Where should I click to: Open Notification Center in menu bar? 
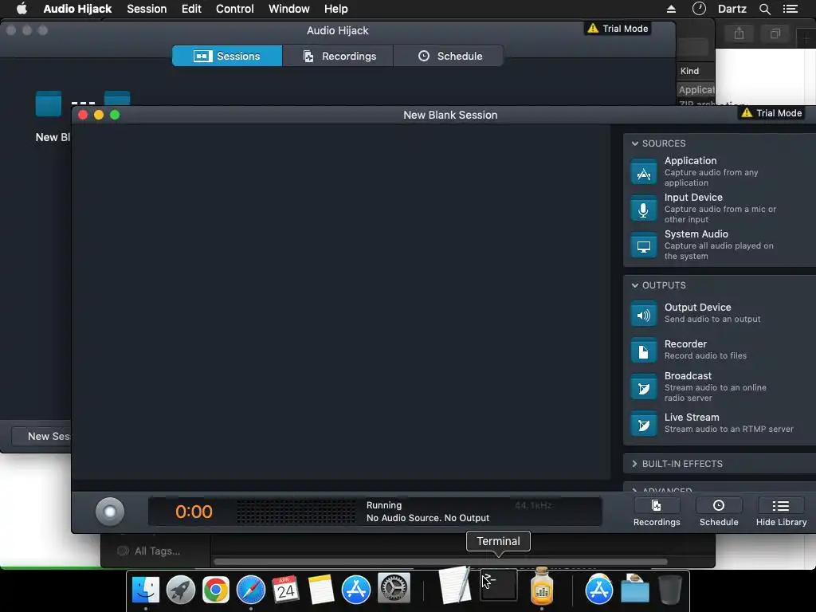click(x=790, y=9)
